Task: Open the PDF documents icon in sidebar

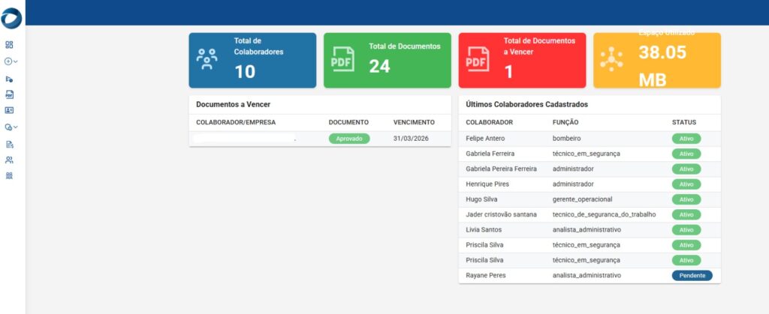Action: click(x=9, y=94)
